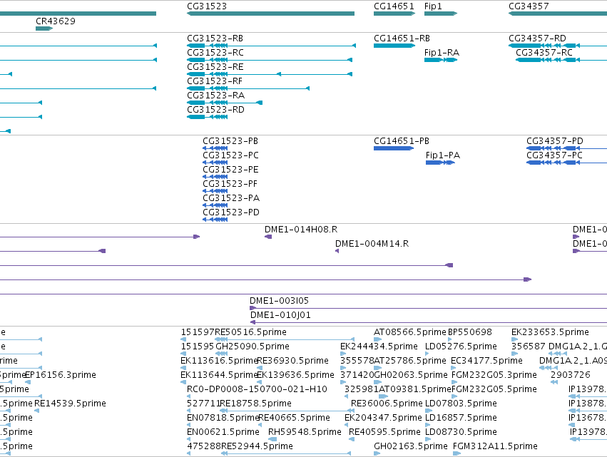The image size is (607, 457).
Task: Select RC0-DP0008-150700-021-H10 feature
Action: 257,389
